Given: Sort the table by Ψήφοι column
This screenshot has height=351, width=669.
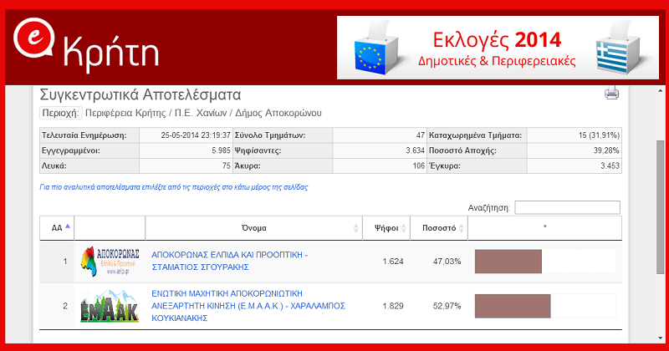Looking at the screenshot, I should [x=386, y=227].
